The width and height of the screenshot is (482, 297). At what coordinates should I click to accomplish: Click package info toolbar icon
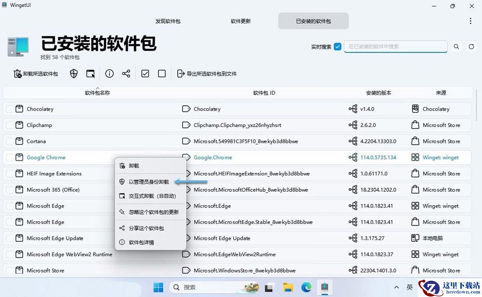click(x=109, y=74)
